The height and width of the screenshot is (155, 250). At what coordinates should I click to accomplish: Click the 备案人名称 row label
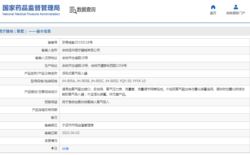pos(49,50)
